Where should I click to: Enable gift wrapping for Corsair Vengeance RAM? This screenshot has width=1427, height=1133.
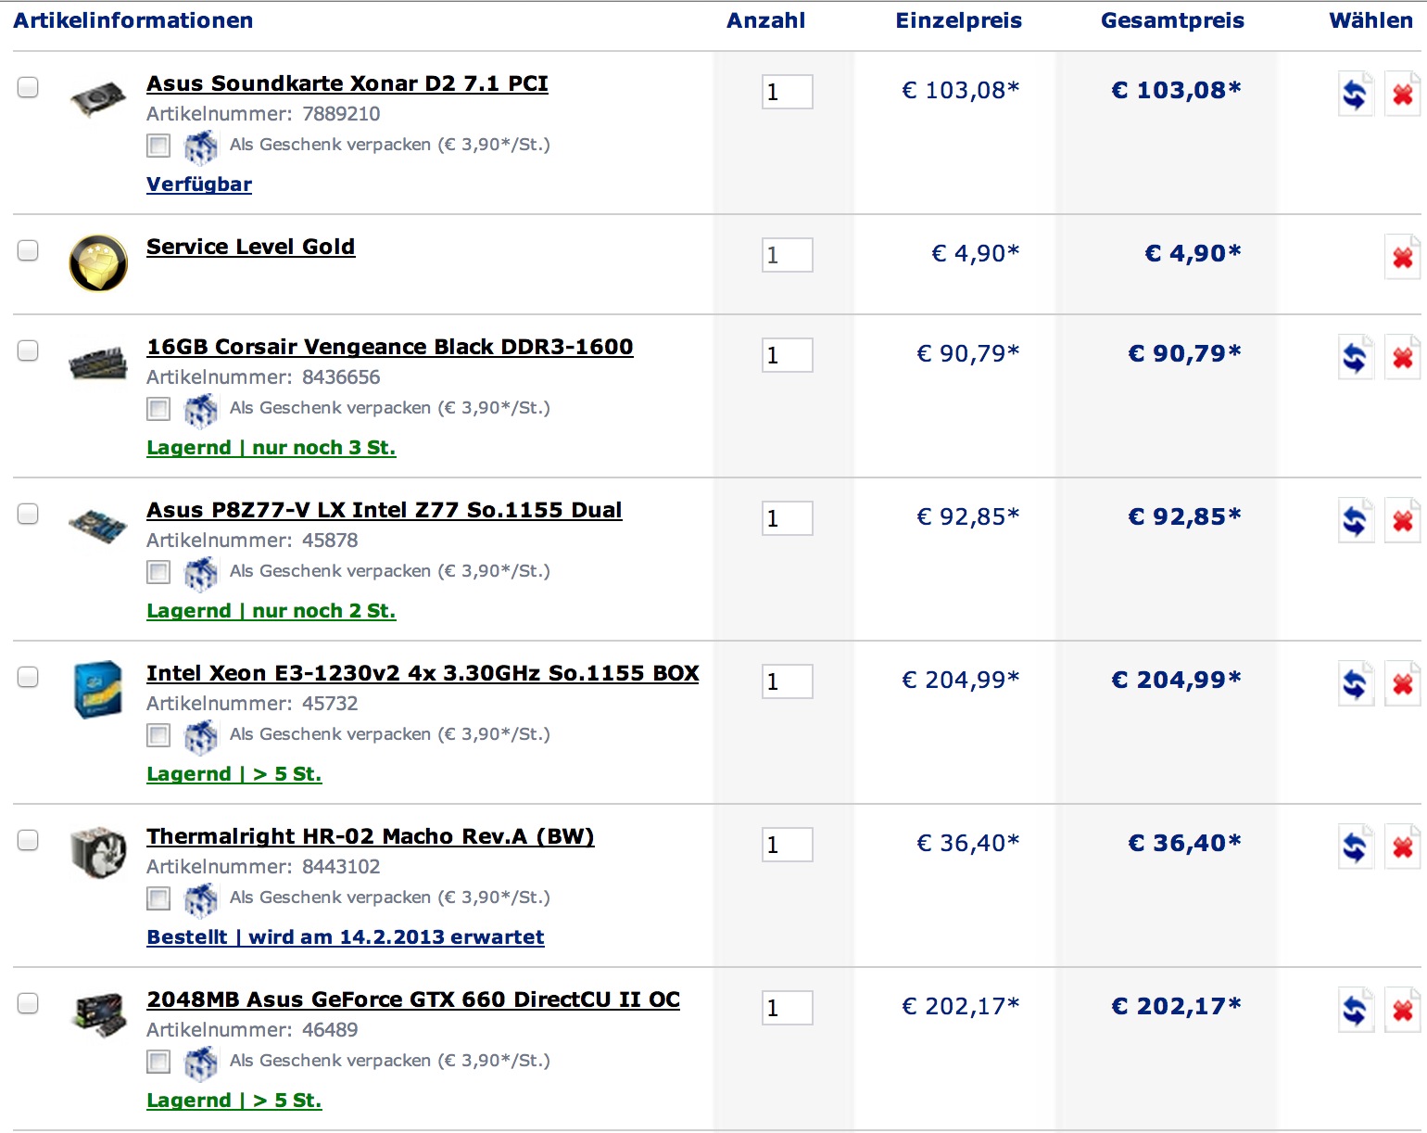pos(158,409)
